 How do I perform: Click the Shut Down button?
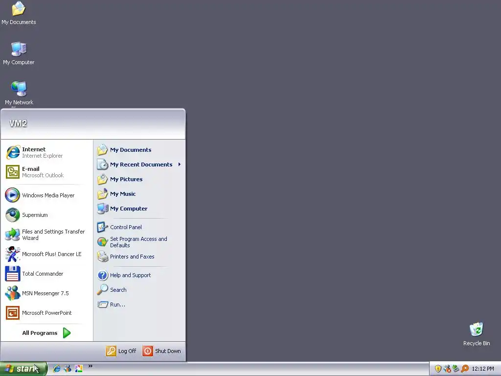tap(161, 351)
